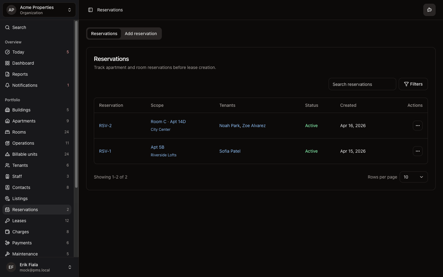Focus the Search reservations input field

(x=362, y=84)
